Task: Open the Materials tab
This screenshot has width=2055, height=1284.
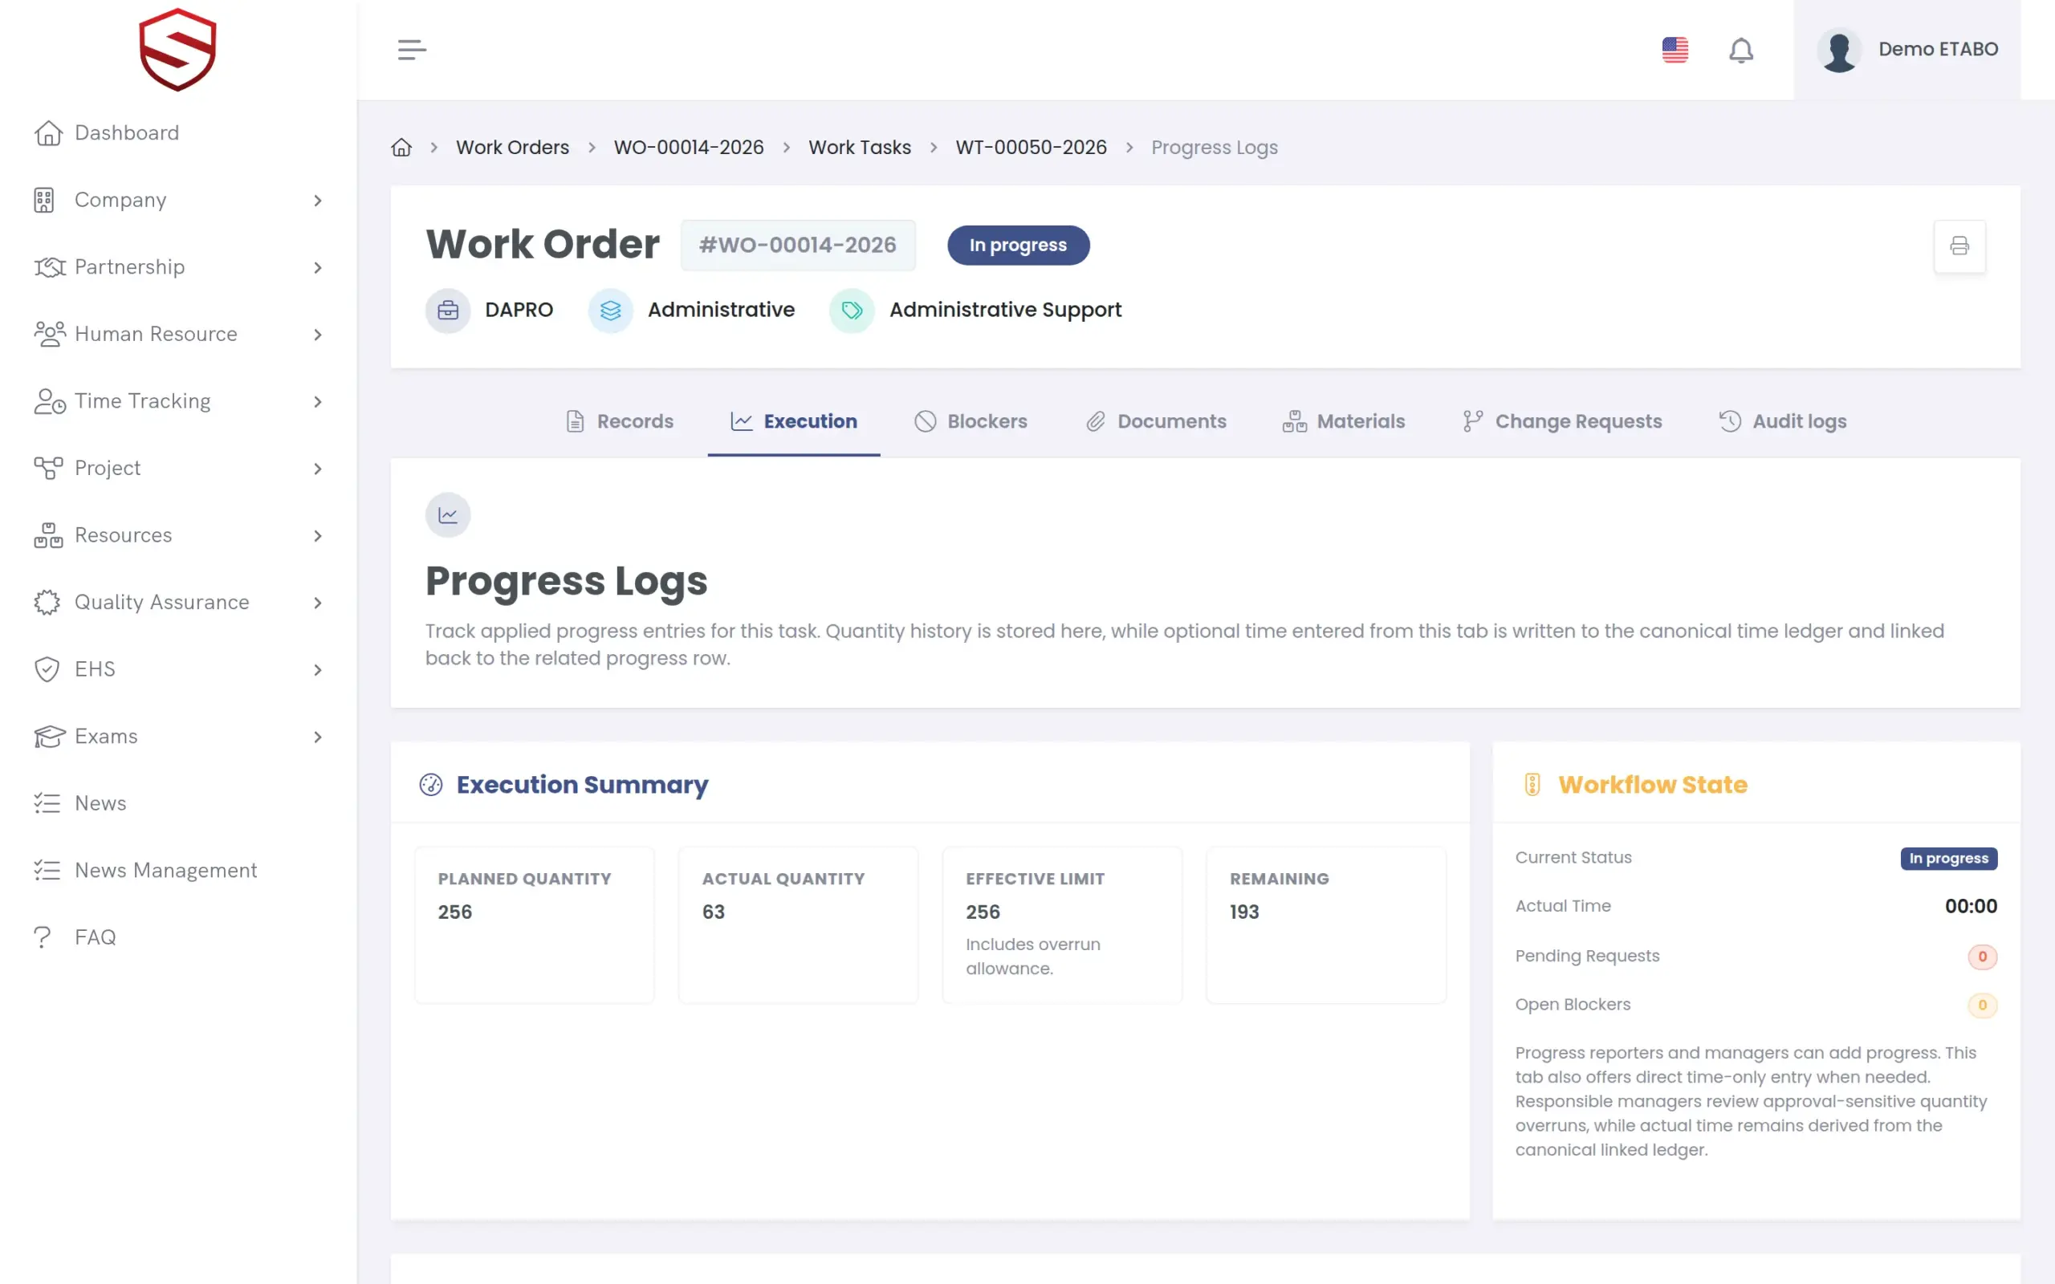Action: [x=1344, y=422]
